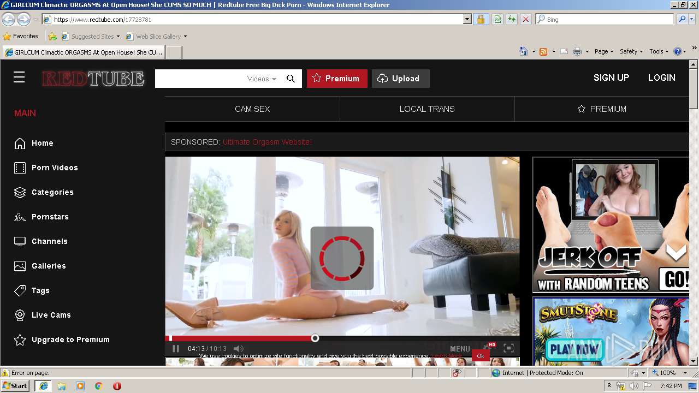
Task: Open the Help question mark icon
Action: [678, 51]
